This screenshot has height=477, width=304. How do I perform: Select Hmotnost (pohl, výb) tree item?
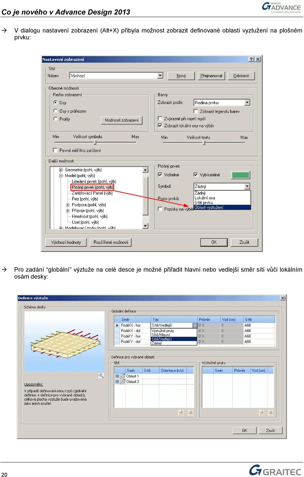[x=89, y=216]
